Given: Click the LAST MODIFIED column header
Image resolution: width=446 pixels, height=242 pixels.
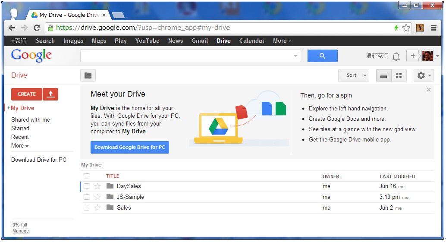Looking at the screenshot, I should tap(397, 176).
